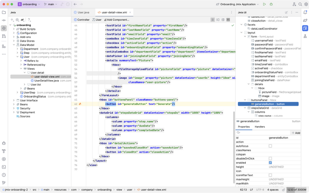Screen dimensions: 309x193
Task: Run the Onboarding Jmix Application
Action: tap(264, 4)
